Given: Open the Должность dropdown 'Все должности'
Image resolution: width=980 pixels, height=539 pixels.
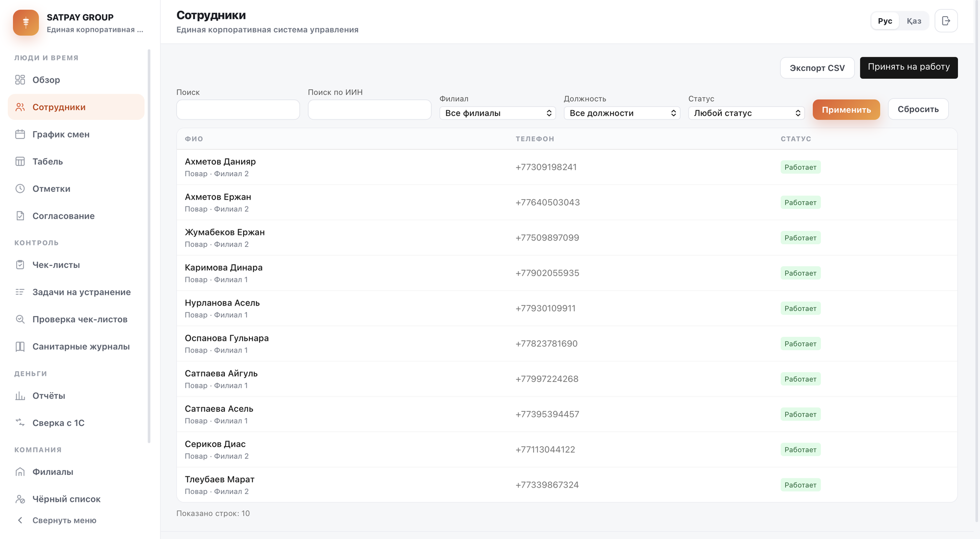Looking at the screenshot, I should point(622,113).
